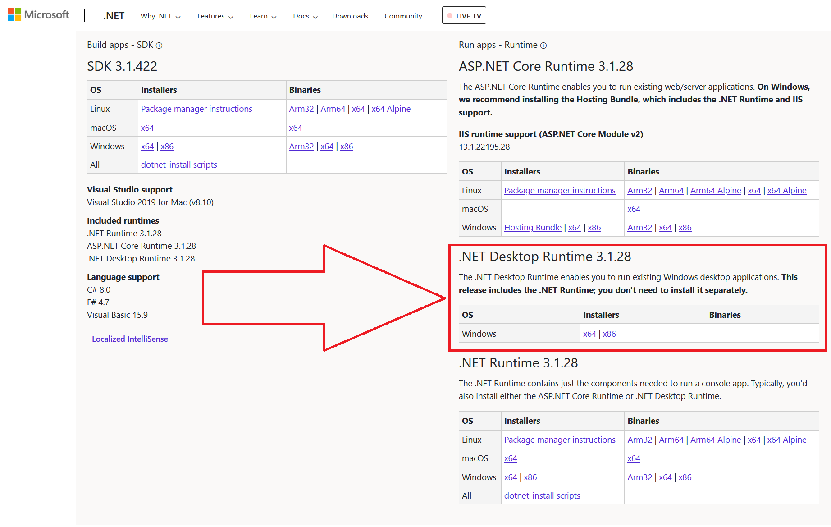This screenshot has height=527, width=831.
Task: Download .NET Runtime Linux Arm64 binary
Action: (671, 440)
